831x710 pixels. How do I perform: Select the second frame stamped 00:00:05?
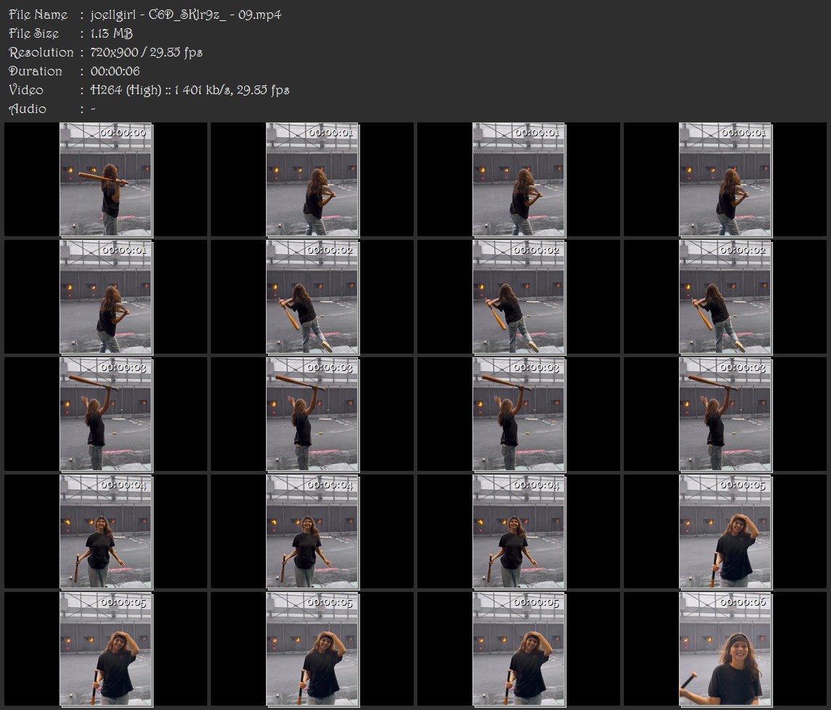point(106,650)
